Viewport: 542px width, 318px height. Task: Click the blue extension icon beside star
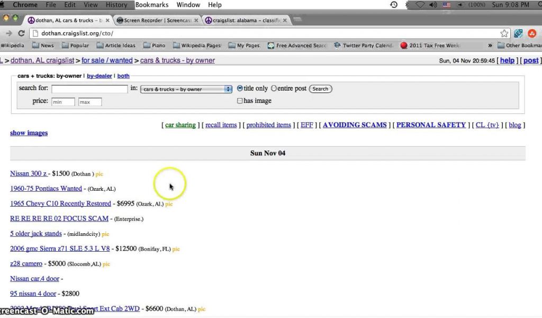click(518, 33)
